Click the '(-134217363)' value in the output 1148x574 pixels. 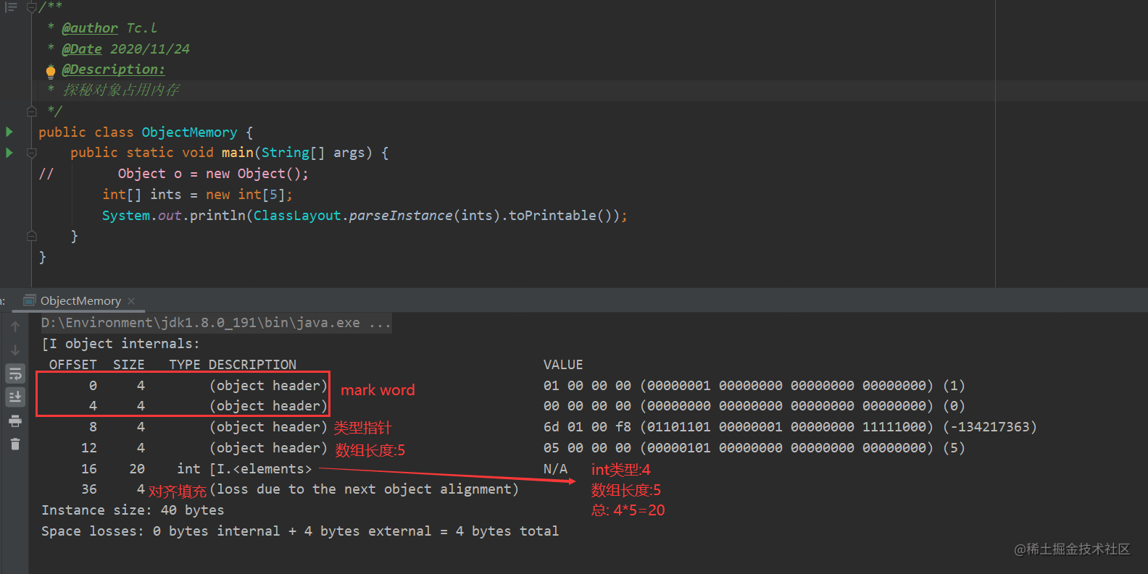[x=990, y=427]
